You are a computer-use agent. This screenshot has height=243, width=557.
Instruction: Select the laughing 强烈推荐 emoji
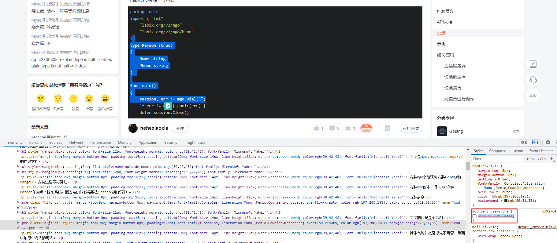coord(105,99)
